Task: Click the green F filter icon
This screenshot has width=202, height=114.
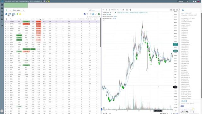Action: point(17,14)
